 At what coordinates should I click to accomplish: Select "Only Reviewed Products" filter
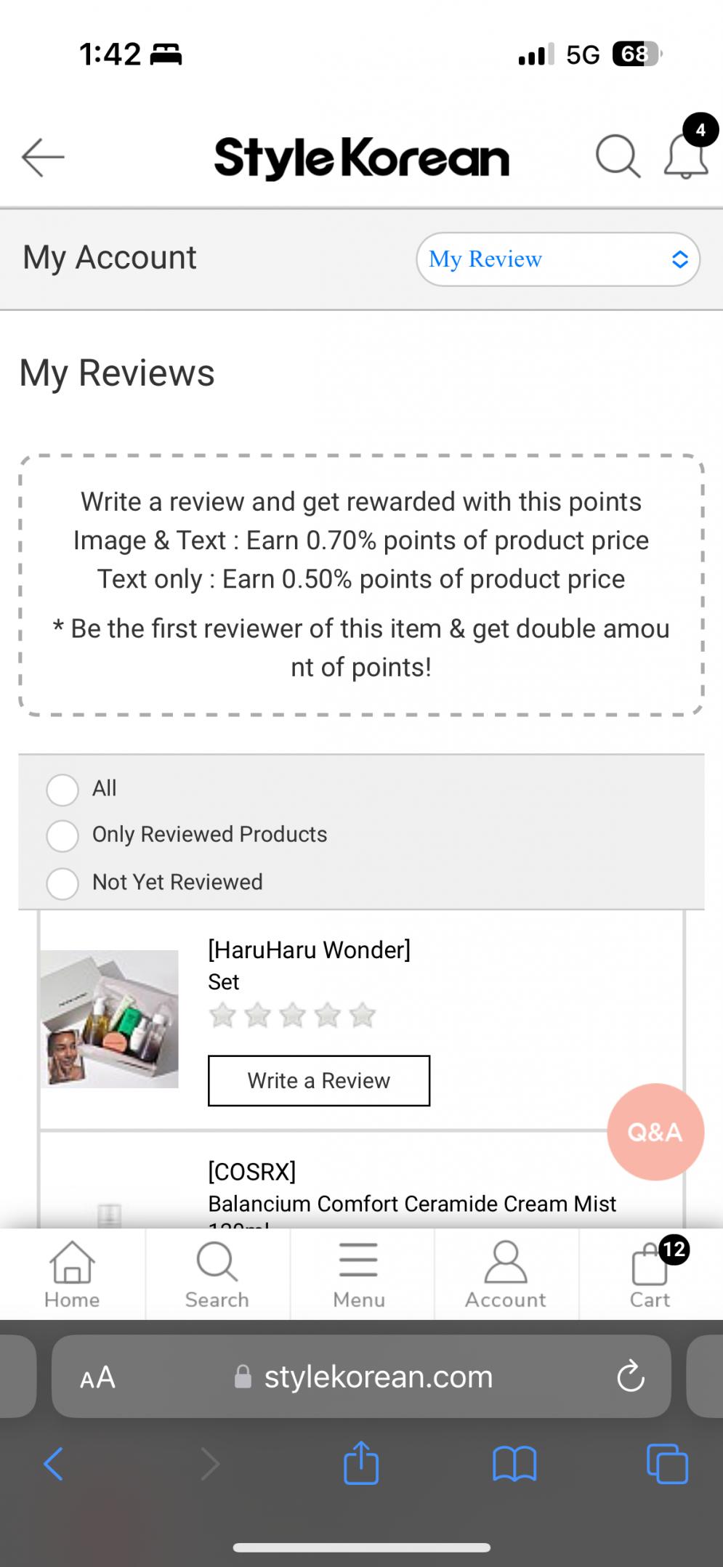[62, 836]
